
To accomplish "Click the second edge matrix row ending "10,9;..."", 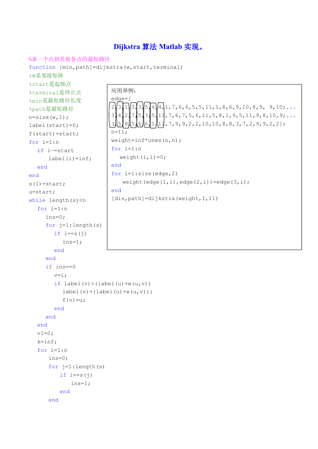I will pyautogui.click(x=203, y=116).
